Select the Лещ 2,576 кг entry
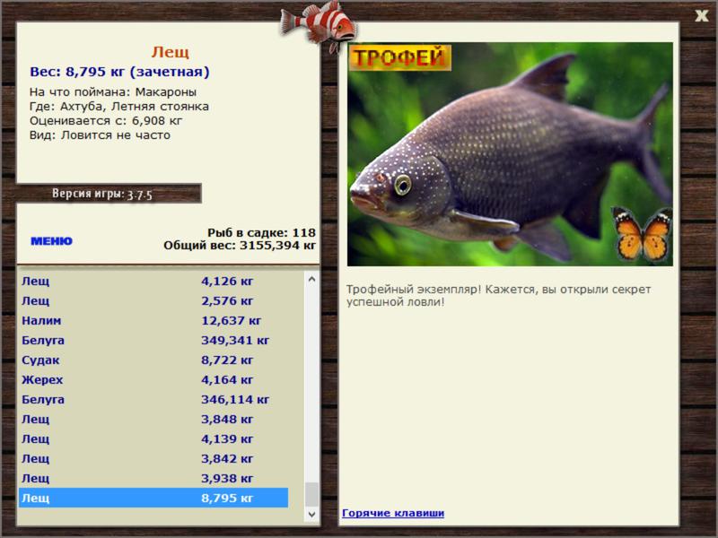Screen dimensions: 718x538 [153, 301]
